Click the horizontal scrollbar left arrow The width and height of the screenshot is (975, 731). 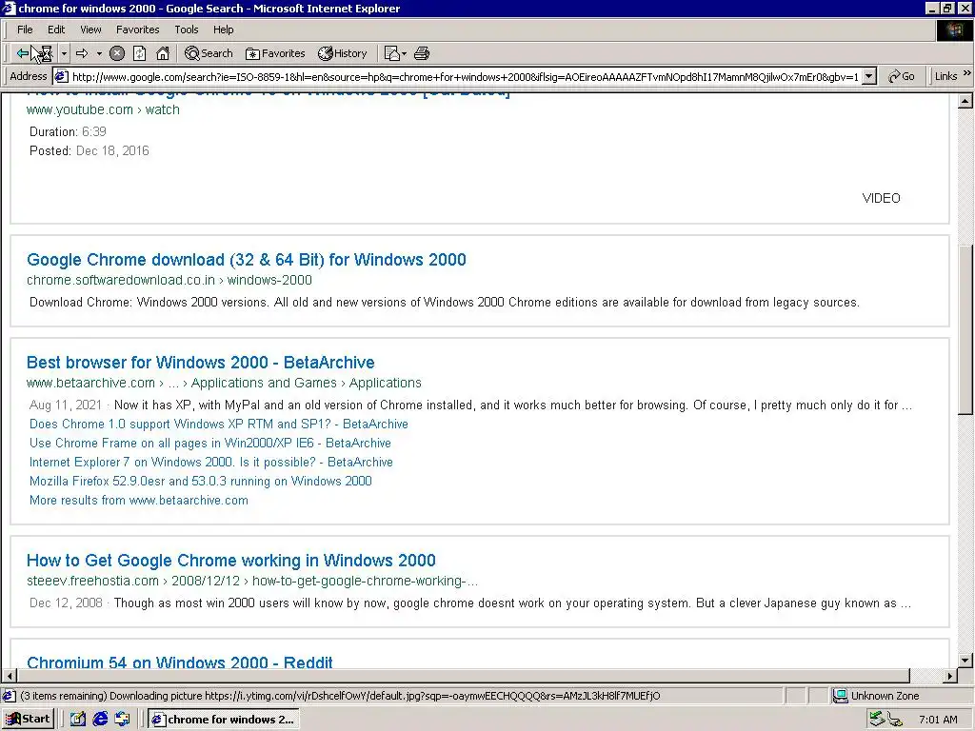point(10,676)
